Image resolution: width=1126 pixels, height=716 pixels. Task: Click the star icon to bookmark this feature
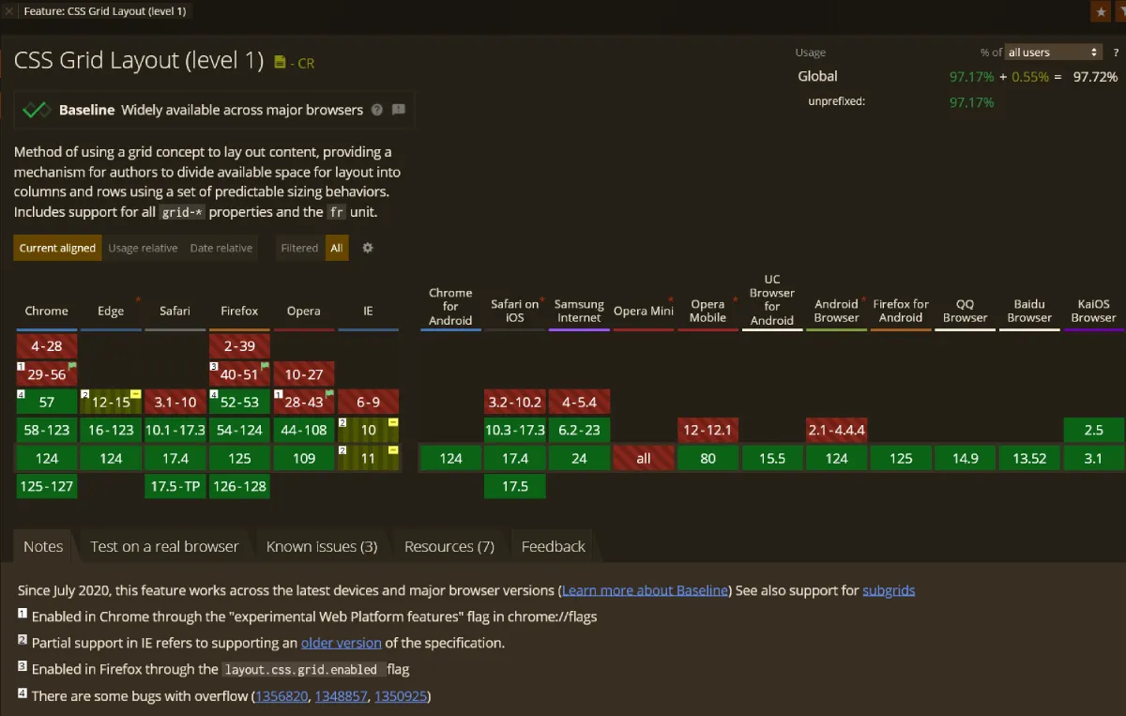pos(1101,11)
